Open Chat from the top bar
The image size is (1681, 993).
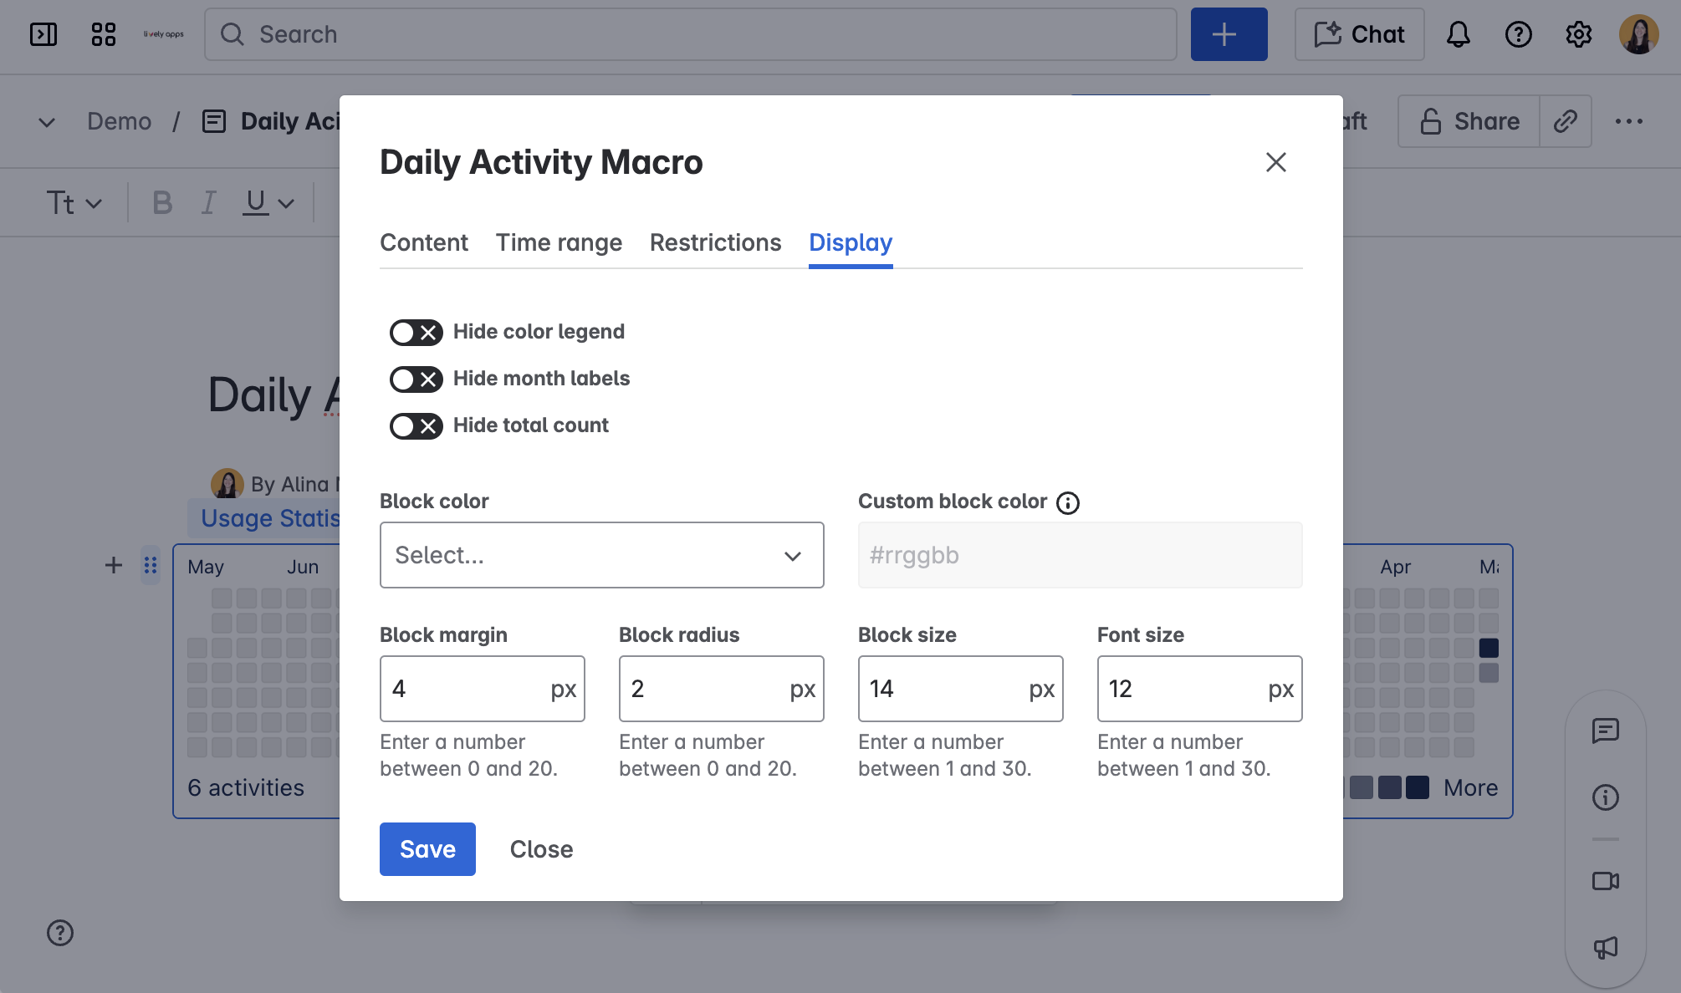[1359, 34]
